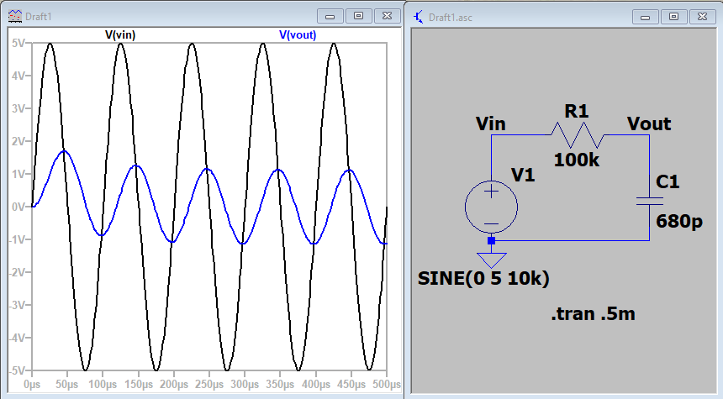Screen dimensions: 723x399
Task: Maximize the Draft1.asc schematic window
Action: (x=673, y=16)
